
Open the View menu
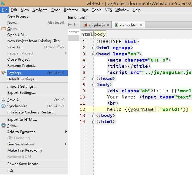click(25, 10)
